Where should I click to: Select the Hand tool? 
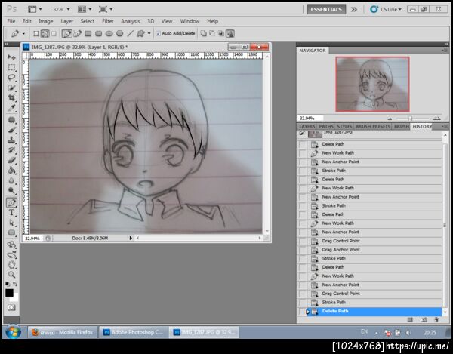[11, 265]
